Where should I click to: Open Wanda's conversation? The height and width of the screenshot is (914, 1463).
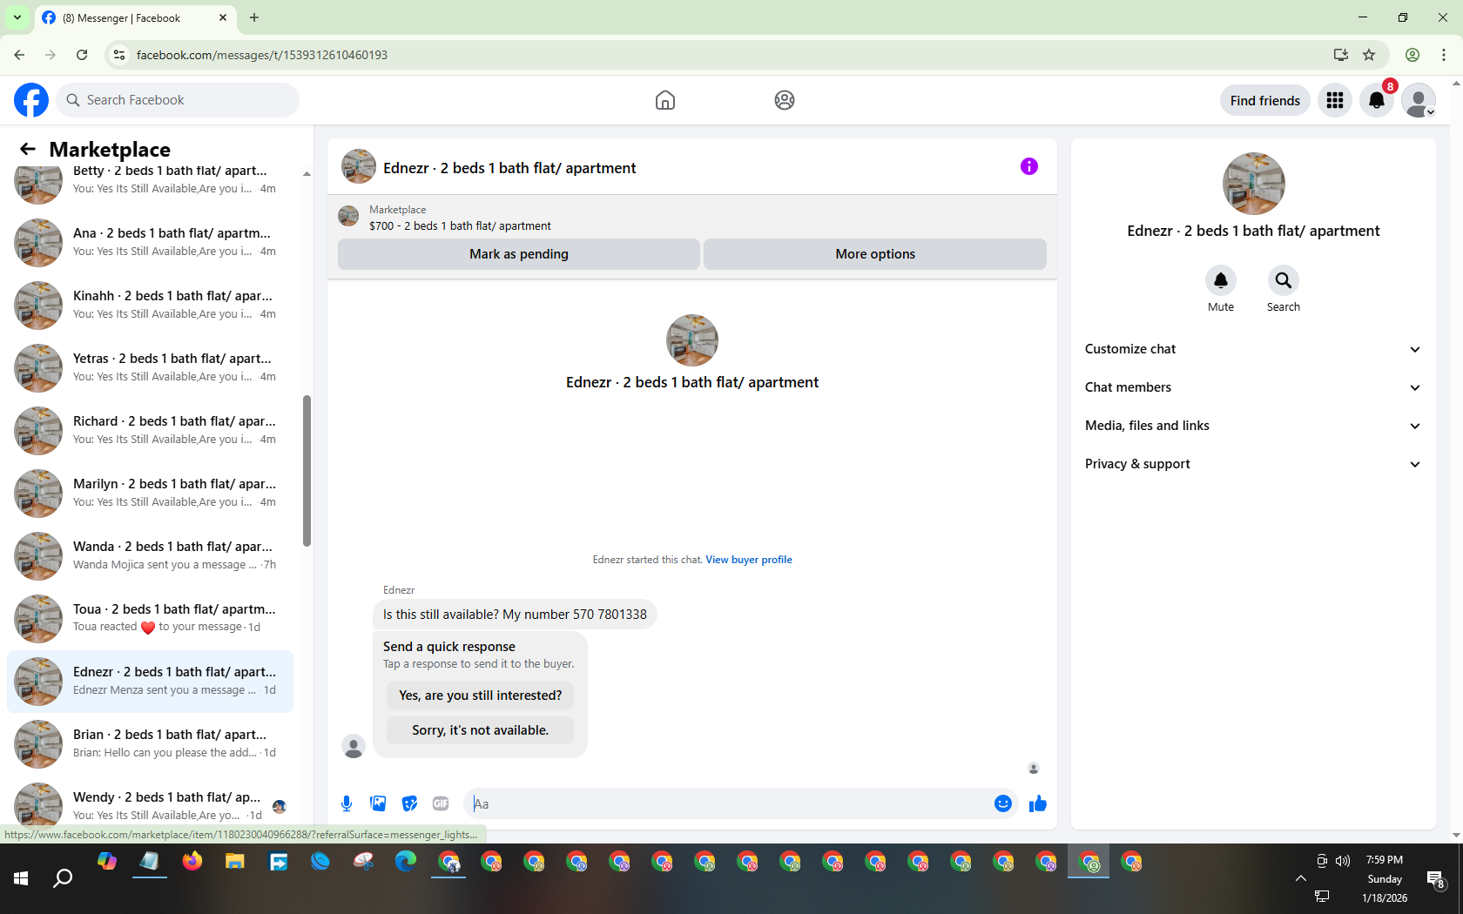tap(150, 555)
